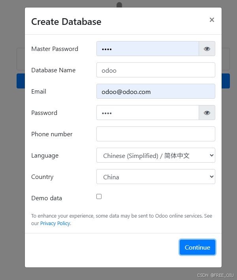Image resolution: width=237 pixels, height=280 pixels.
Task: Close the Create Database dialog
Action: pos(212,20)
